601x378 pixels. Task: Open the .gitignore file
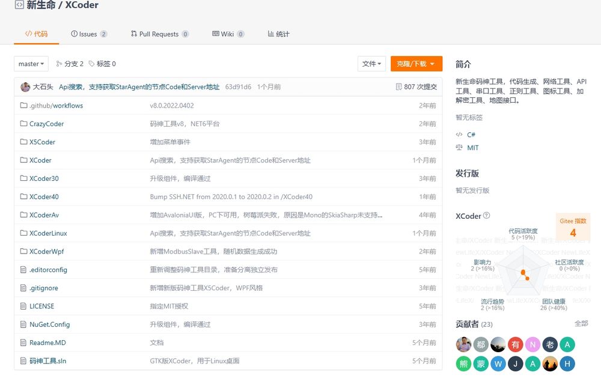click(x=44, y=288)
